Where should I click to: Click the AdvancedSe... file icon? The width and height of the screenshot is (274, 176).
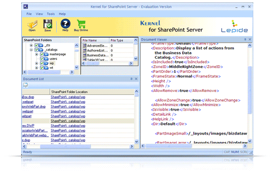(x=85, y=46)
